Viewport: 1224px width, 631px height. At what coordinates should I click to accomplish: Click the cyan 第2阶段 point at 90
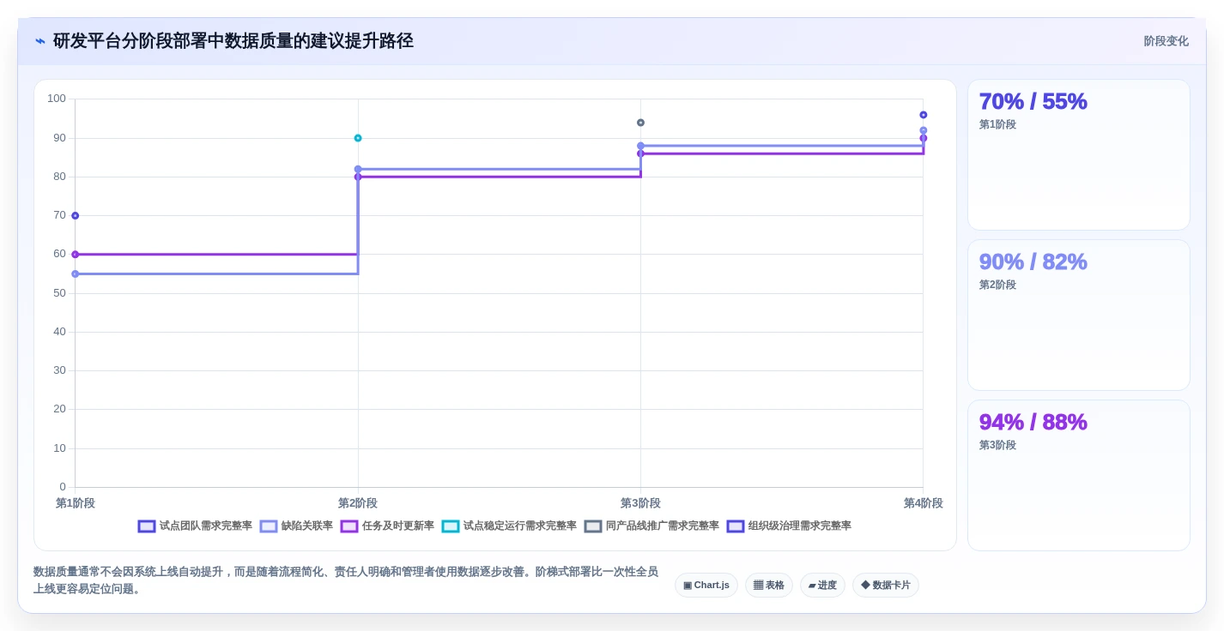tap(358, 138)
